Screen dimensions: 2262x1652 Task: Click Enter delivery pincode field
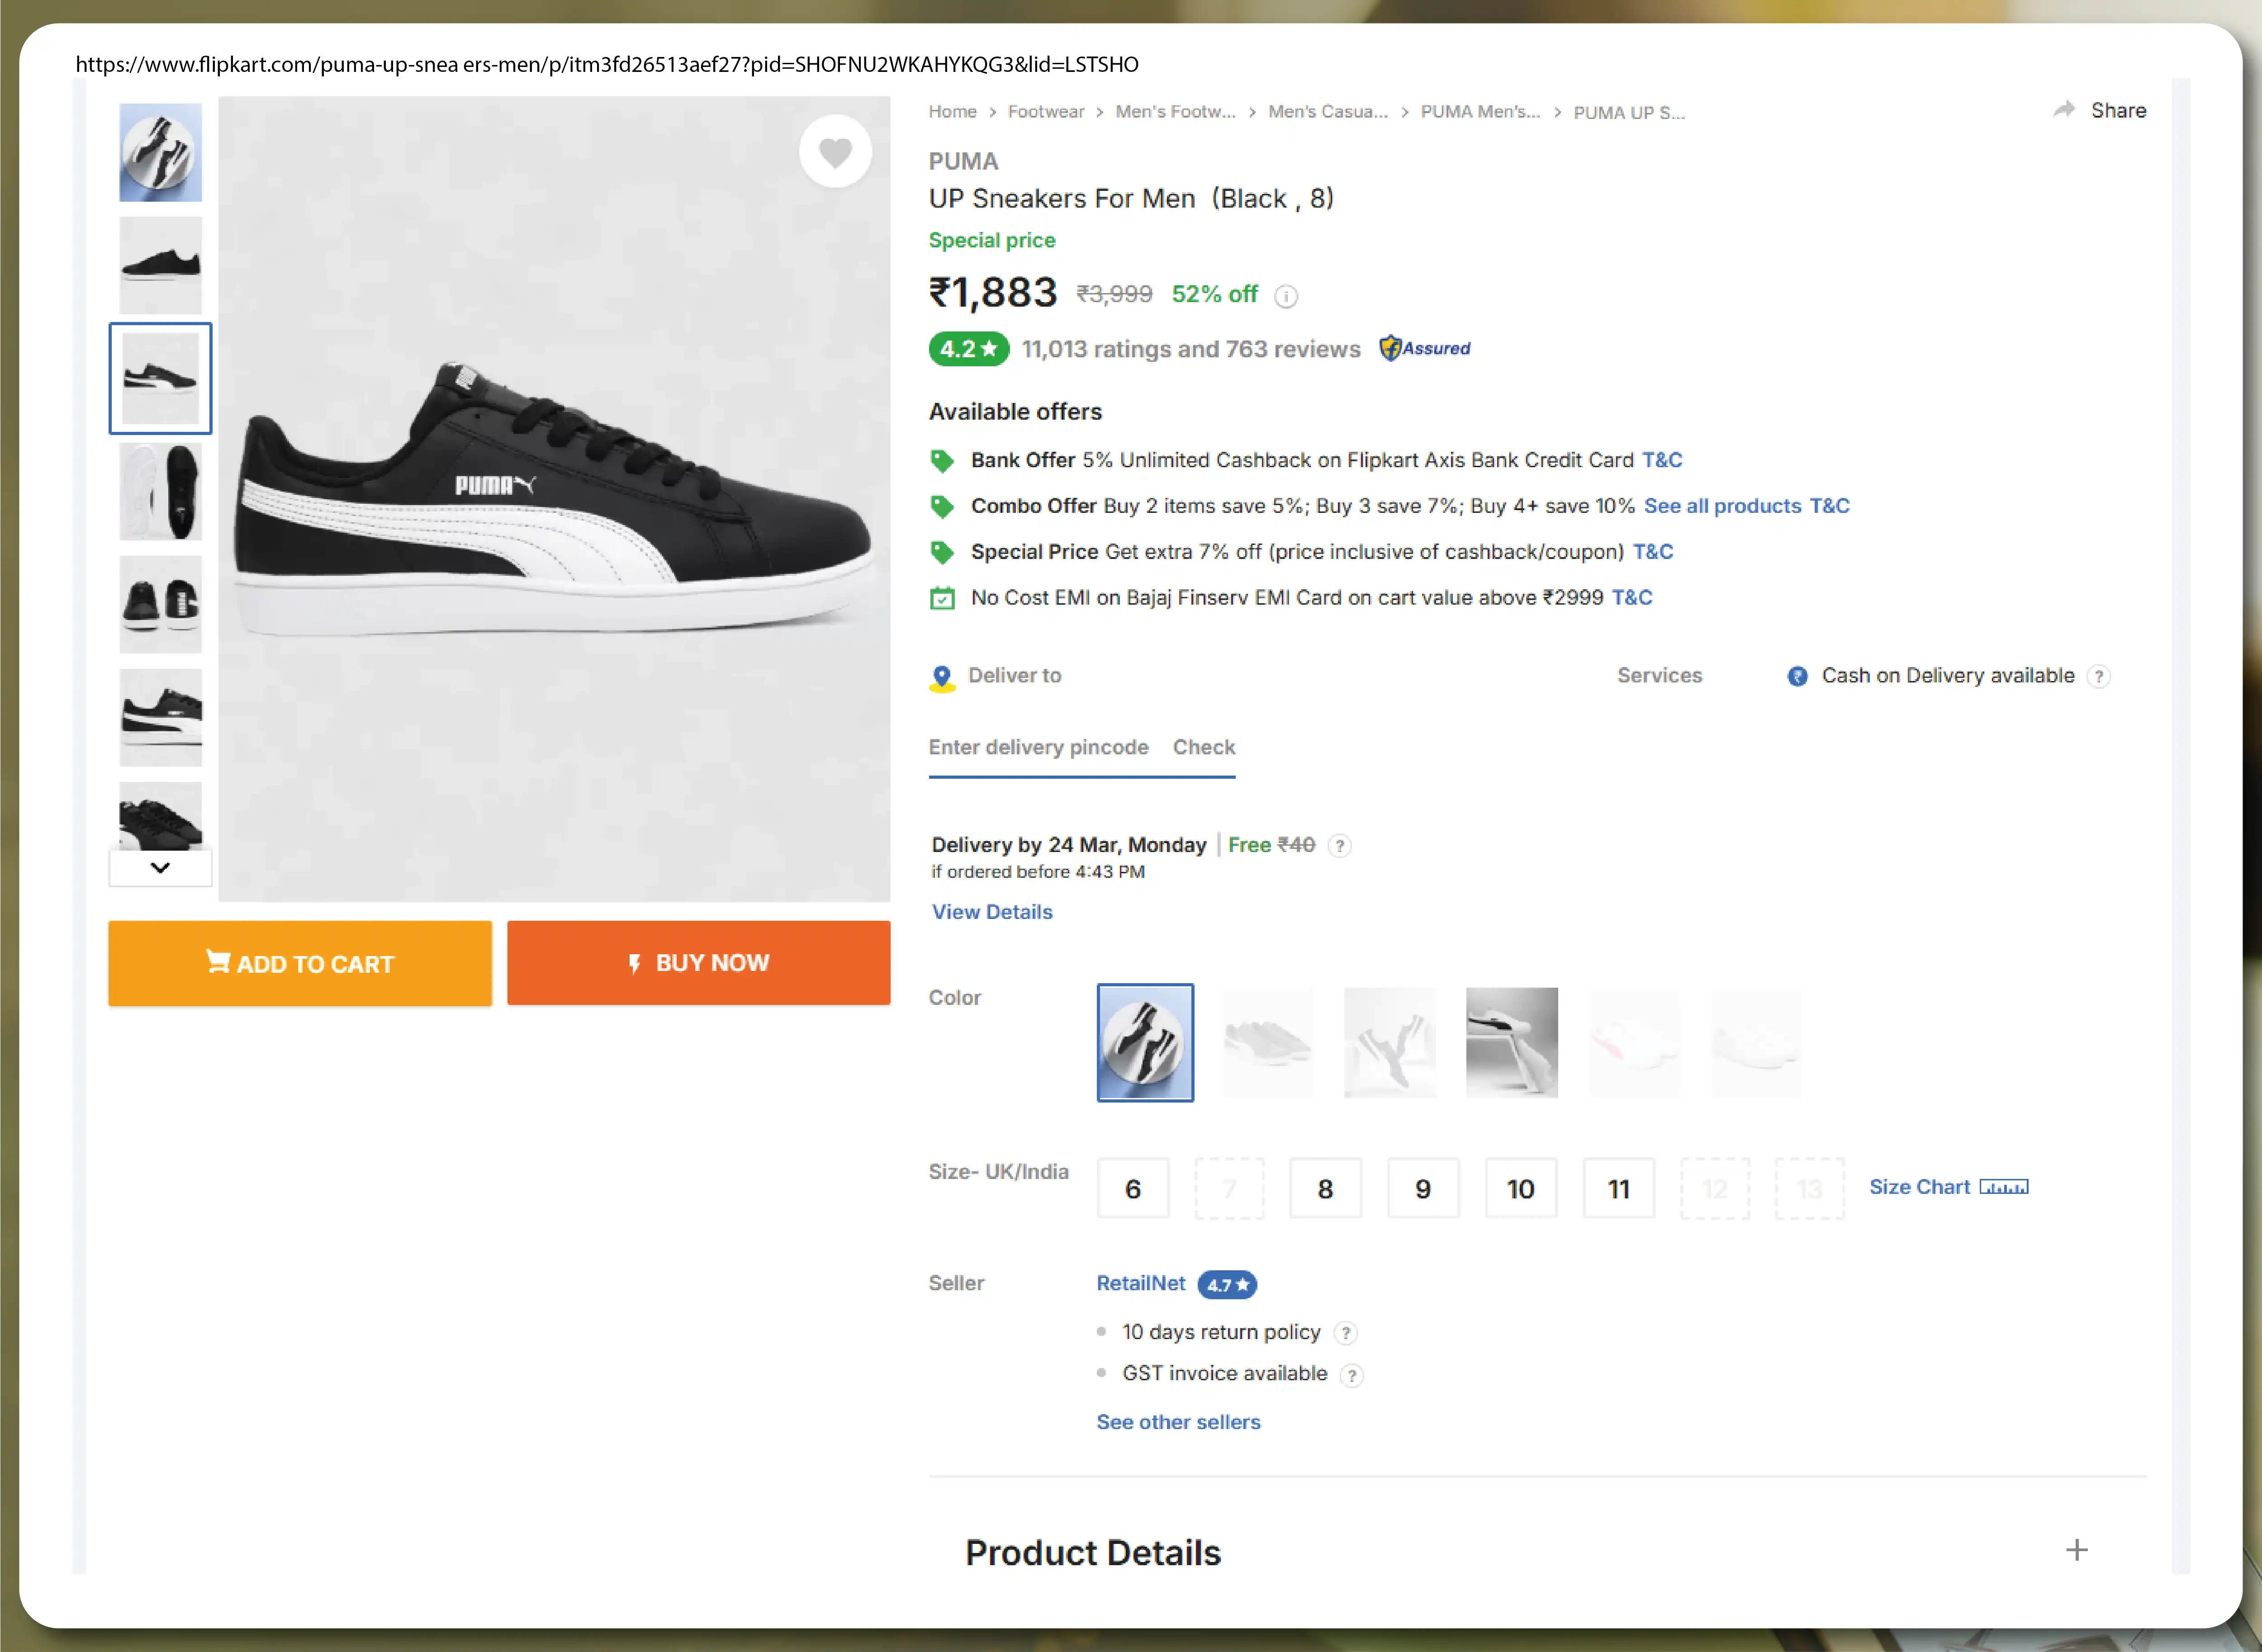1038,747
